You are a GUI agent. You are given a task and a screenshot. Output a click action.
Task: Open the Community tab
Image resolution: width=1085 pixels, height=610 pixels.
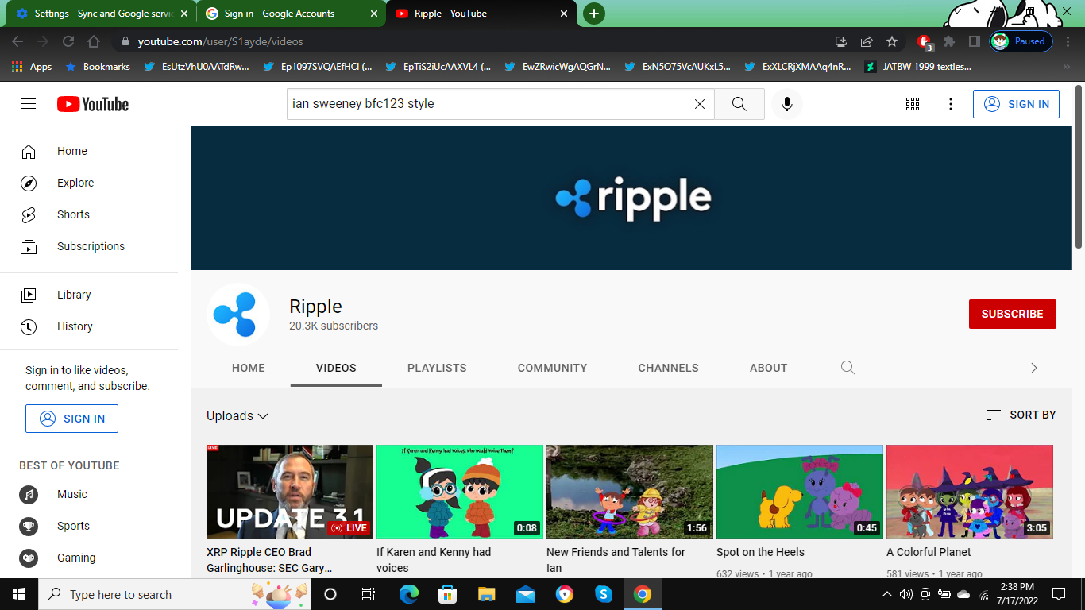click(552, 368)
